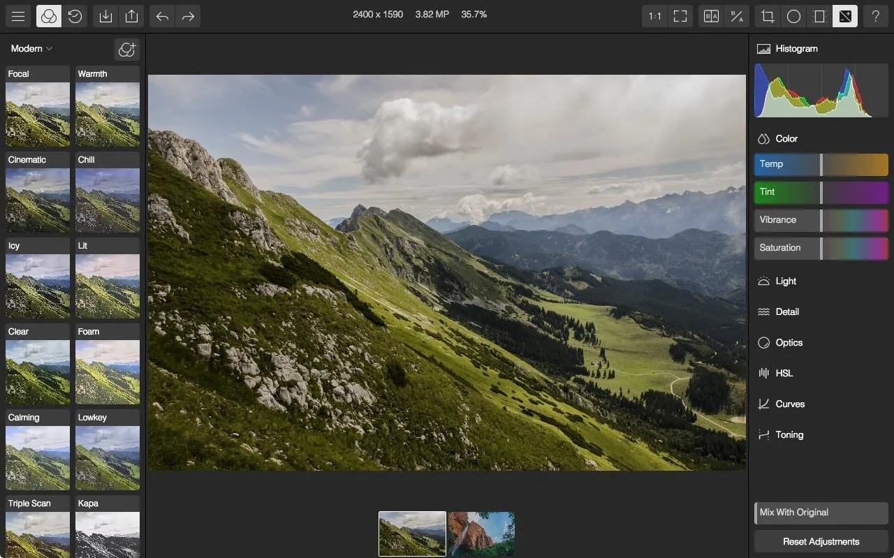Apply the Triple Scan preset

pos(38,527)
